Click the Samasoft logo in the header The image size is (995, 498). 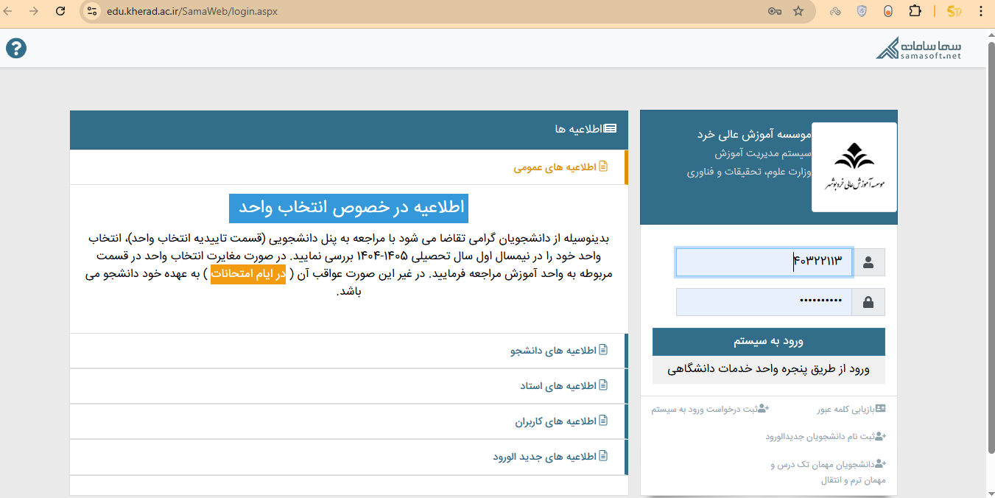[918, 47]
